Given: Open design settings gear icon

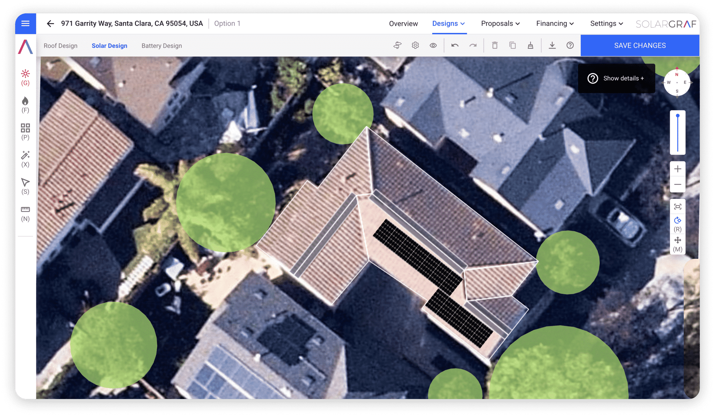Looking at the screenshot, I should point(415,45).
